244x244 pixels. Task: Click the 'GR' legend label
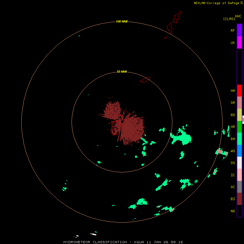point(233,103)
